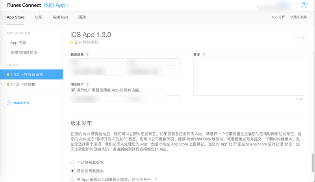Click help icon next to 演示帐户
Viewport: 315px width, 182px height.
(x=87, y=84)
